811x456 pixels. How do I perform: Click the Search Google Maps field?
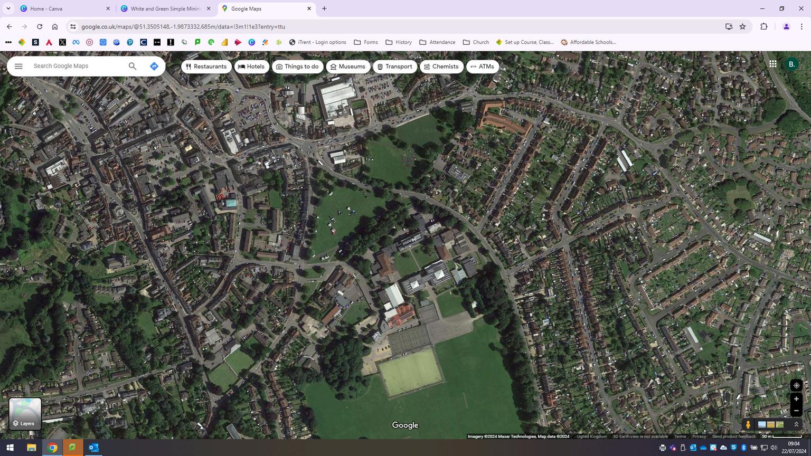click(x=77, y=66)
